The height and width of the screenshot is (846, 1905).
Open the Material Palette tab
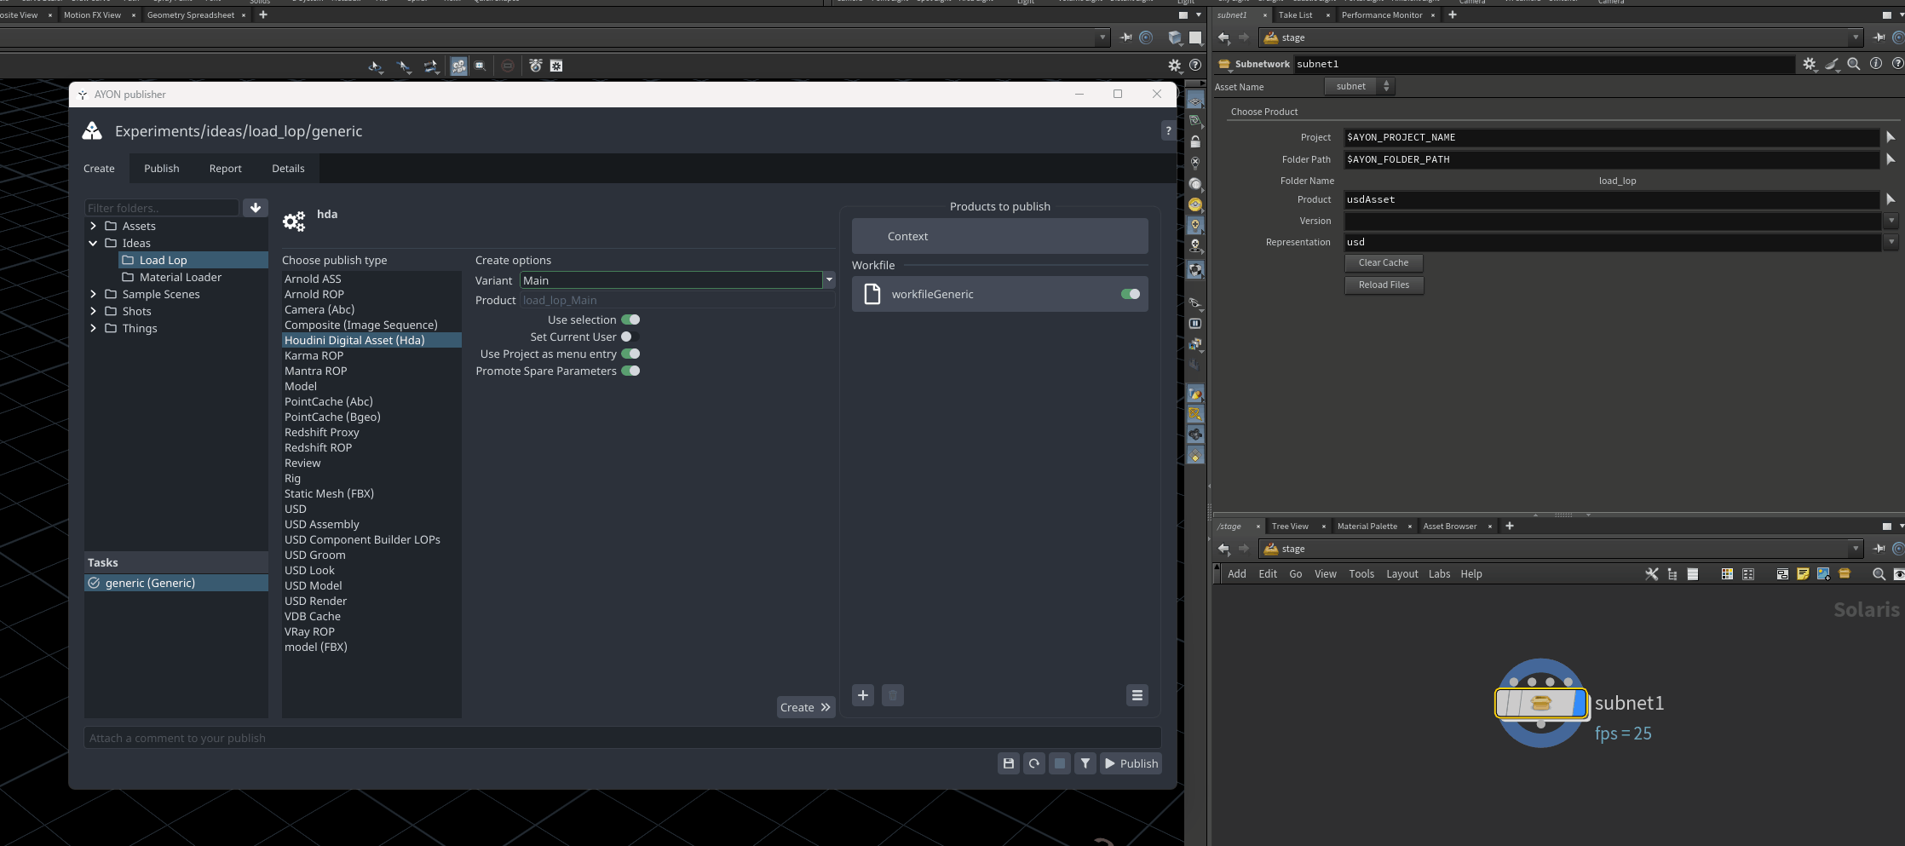(x=1367, y=526)
